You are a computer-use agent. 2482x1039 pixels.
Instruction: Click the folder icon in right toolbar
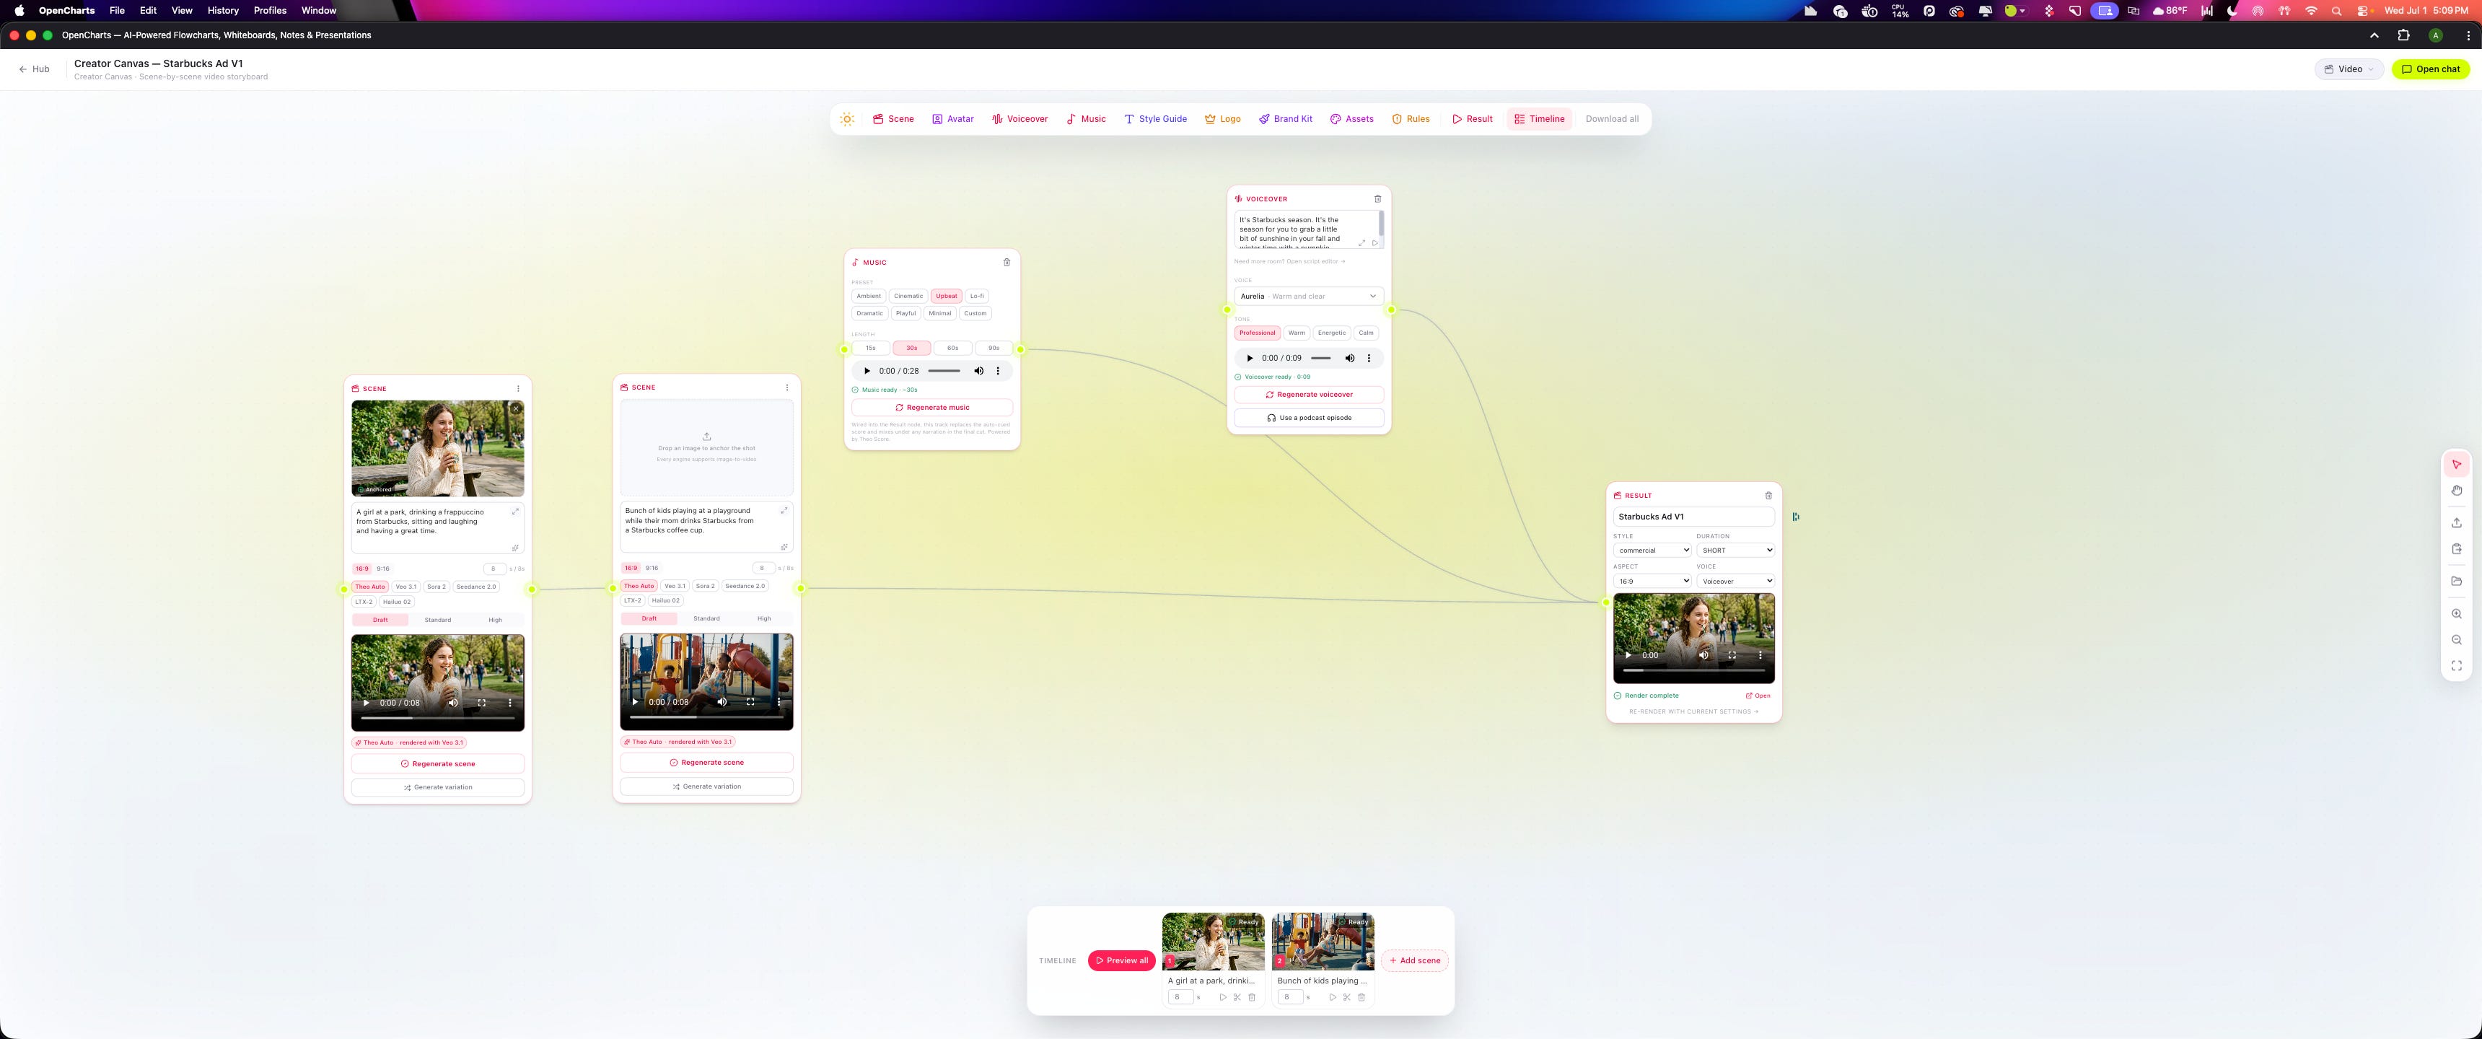[2456, 581]
